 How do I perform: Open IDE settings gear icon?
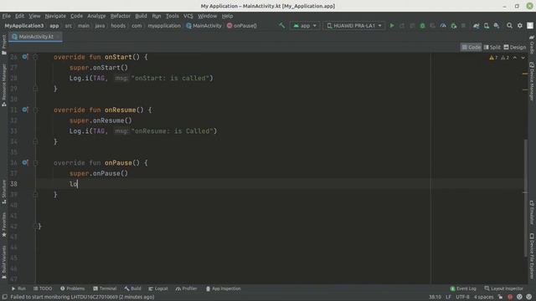click(x=519, y=26)
